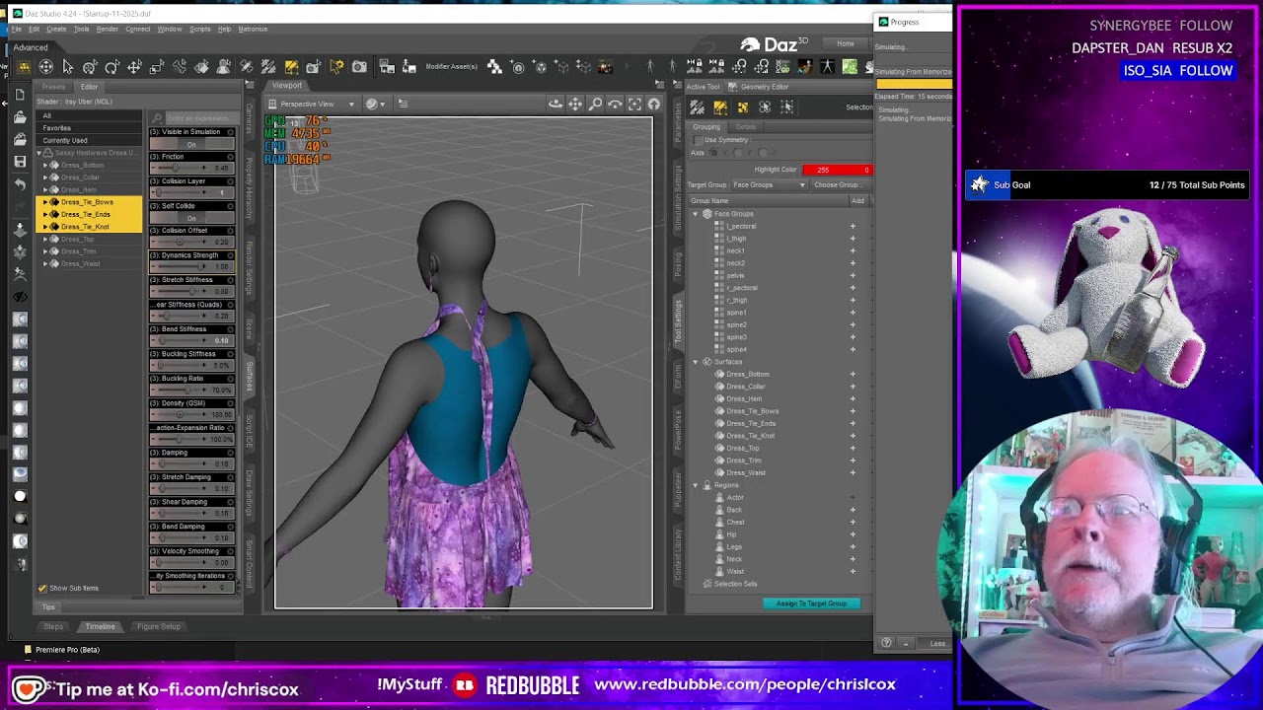Click the Enter an expression search field

[200, 118]
